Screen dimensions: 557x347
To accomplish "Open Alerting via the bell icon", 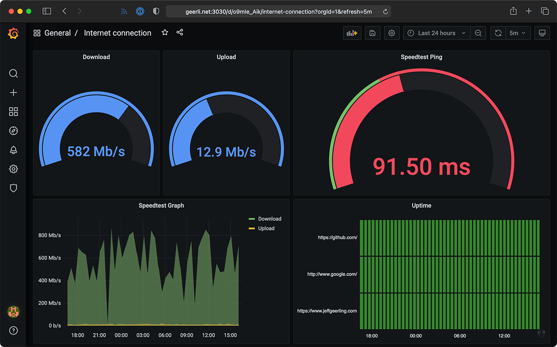I will pos(13,150).
